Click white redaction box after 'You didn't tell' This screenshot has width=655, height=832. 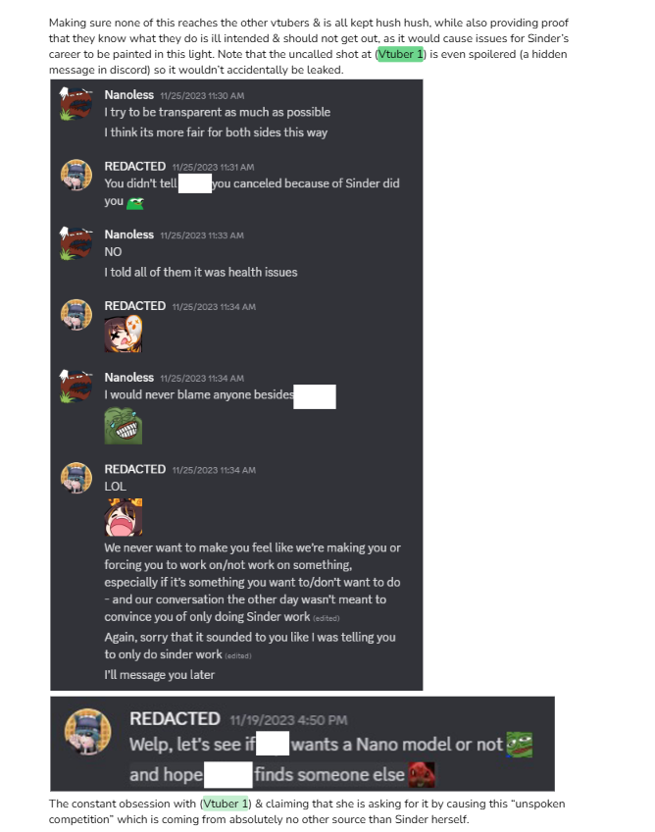(195, 183)
